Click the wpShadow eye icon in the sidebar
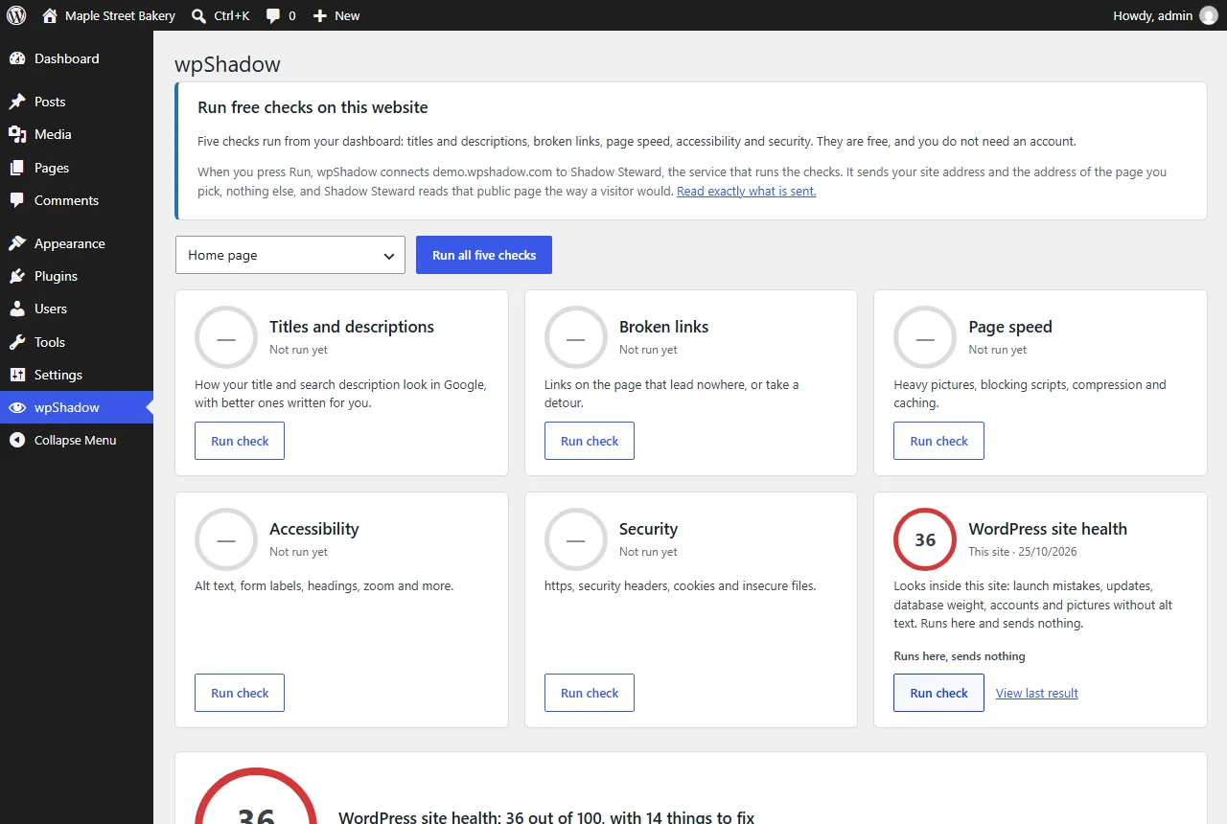The height and width of the screenshot is (824, 1227). point(17,407)
